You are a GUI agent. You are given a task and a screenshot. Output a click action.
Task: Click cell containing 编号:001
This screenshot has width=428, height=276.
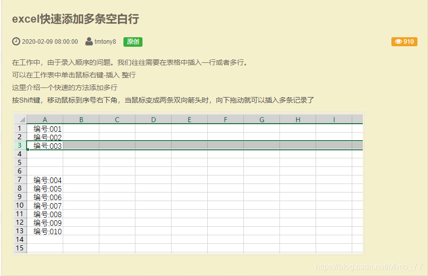pyautogui.click(x=45, y=129)
